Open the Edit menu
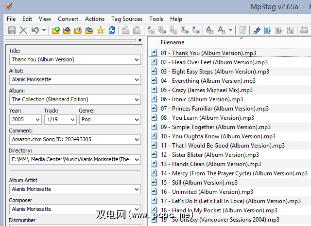 point(27,19)
